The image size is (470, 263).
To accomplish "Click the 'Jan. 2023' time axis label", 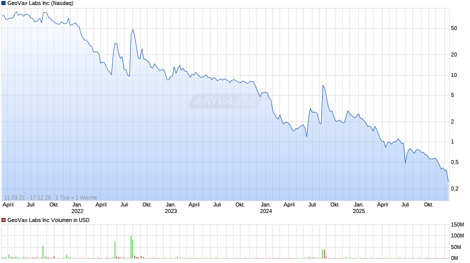I will (171, 208).
